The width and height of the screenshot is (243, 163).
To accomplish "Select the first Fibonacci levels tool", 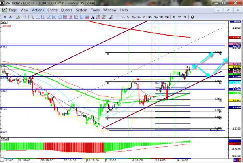I will point(98,17).
